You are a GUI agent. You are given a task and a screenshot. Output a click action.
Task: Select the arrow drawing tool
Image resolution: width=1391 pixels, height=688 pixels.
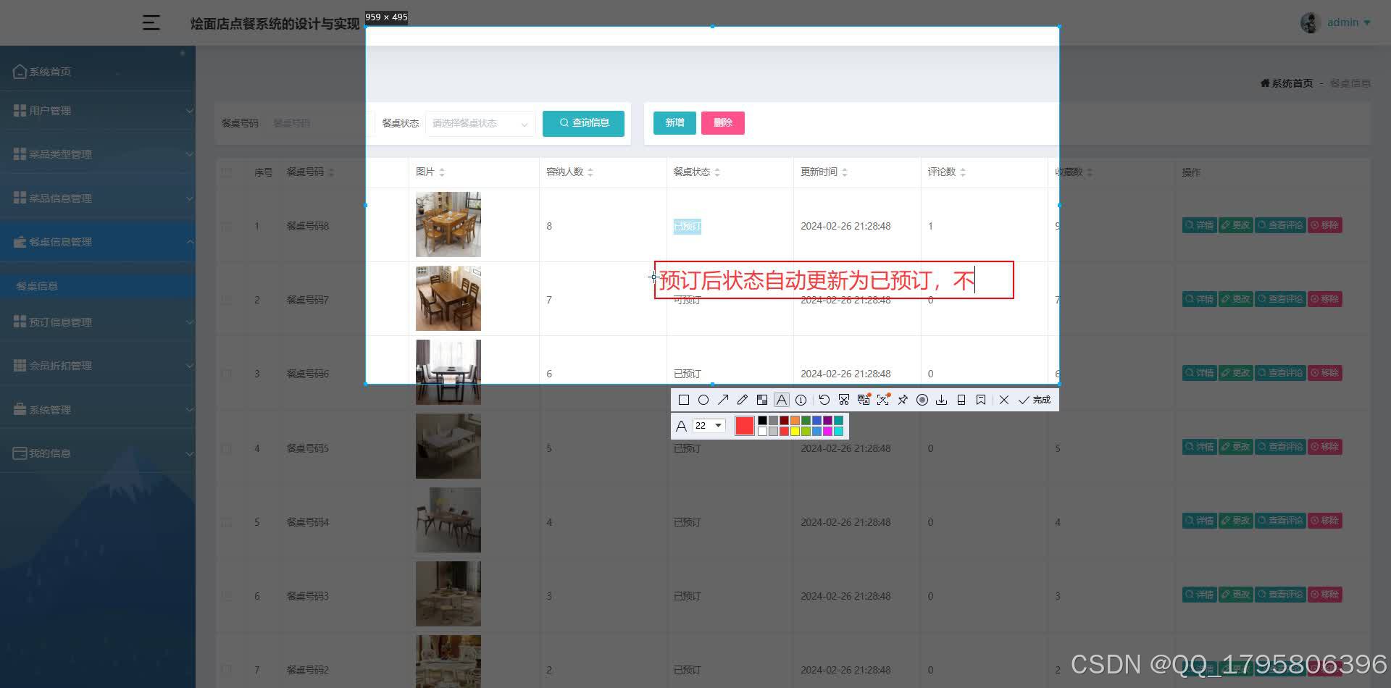[x=723, y=400]
